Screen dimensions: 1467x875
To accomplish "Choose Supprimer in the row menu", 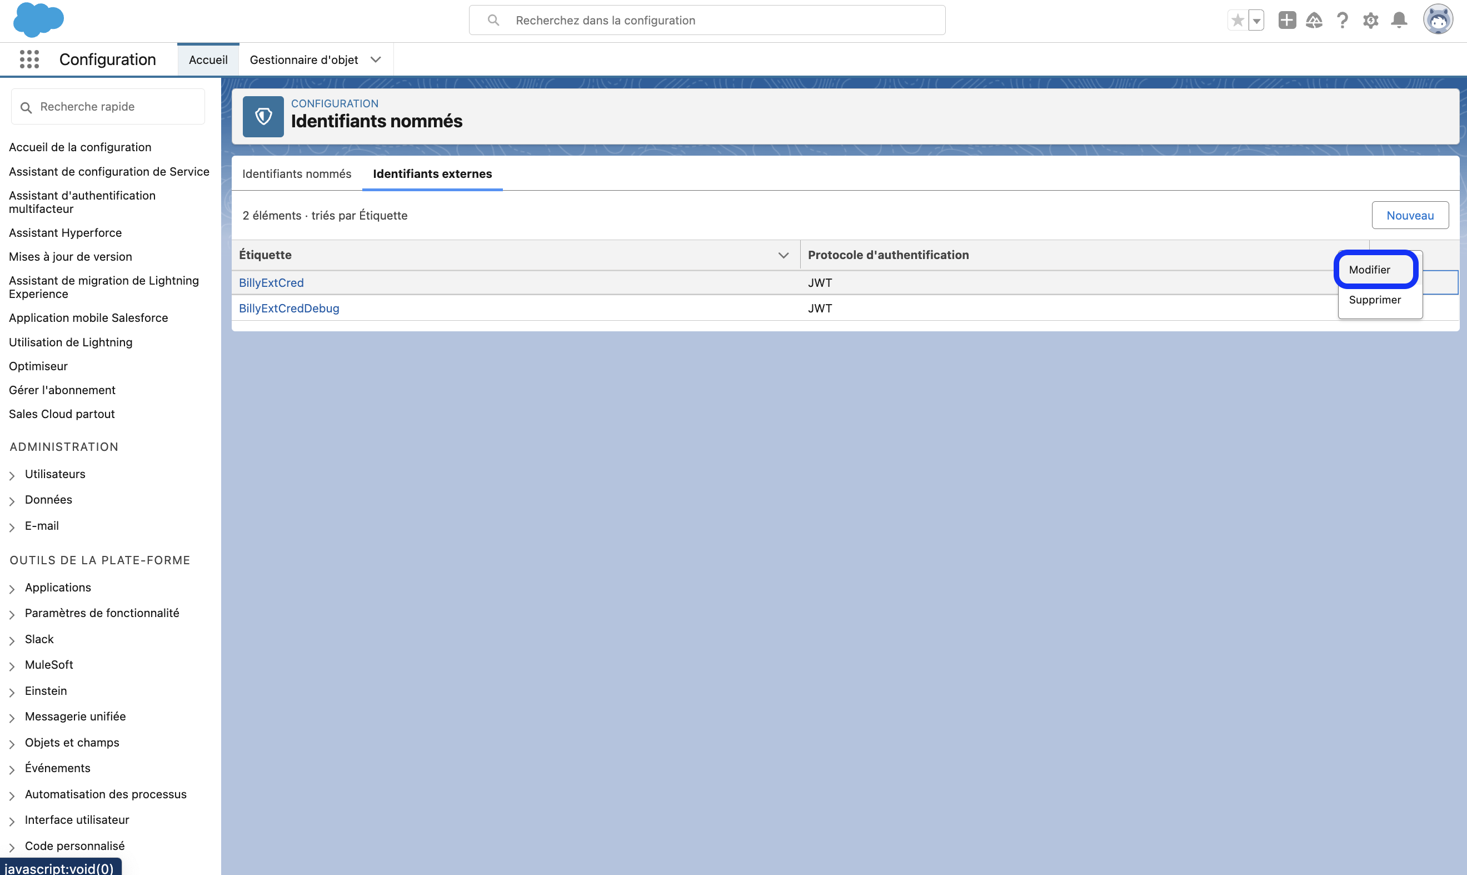I will pos(1375,300).
